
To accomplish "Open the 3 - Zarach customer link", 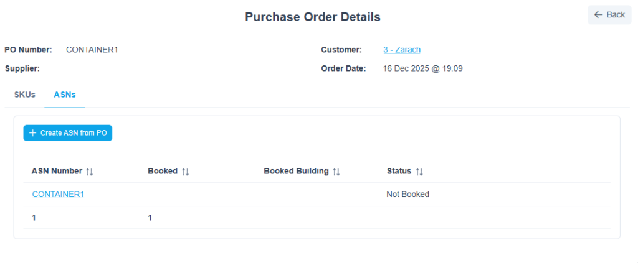I will [x=402, y=50].
